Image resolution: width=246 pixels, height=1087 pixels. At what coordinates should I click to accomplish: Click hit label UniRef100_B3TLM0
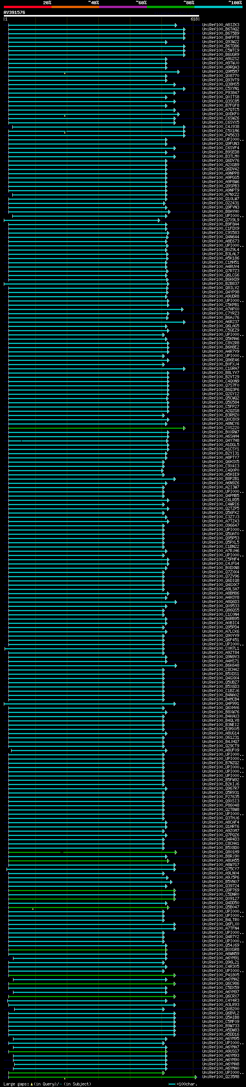(220, 156)
